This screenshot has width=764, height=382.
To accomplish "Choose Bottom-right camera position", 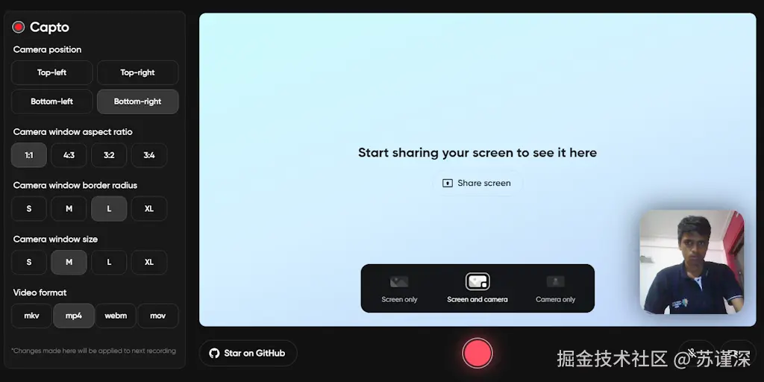I will 137,101.
